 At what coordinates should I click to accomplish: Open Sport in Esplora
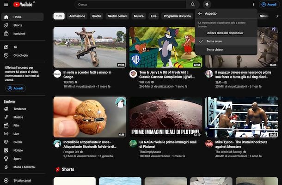pyautogui.click(x=22, y=159)
